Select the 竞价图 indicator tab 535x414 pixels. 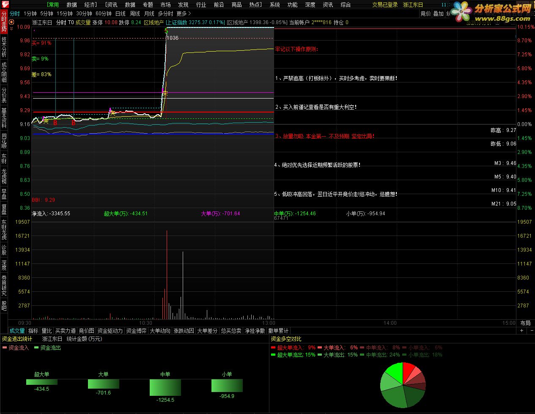tap(87, 331)
